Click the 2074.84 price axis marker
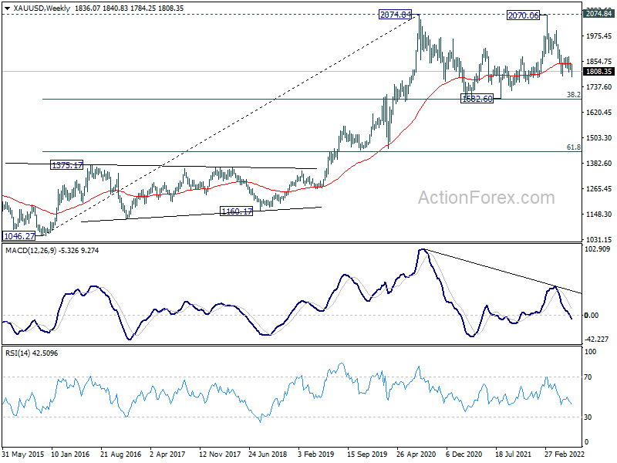 (599, 14)
